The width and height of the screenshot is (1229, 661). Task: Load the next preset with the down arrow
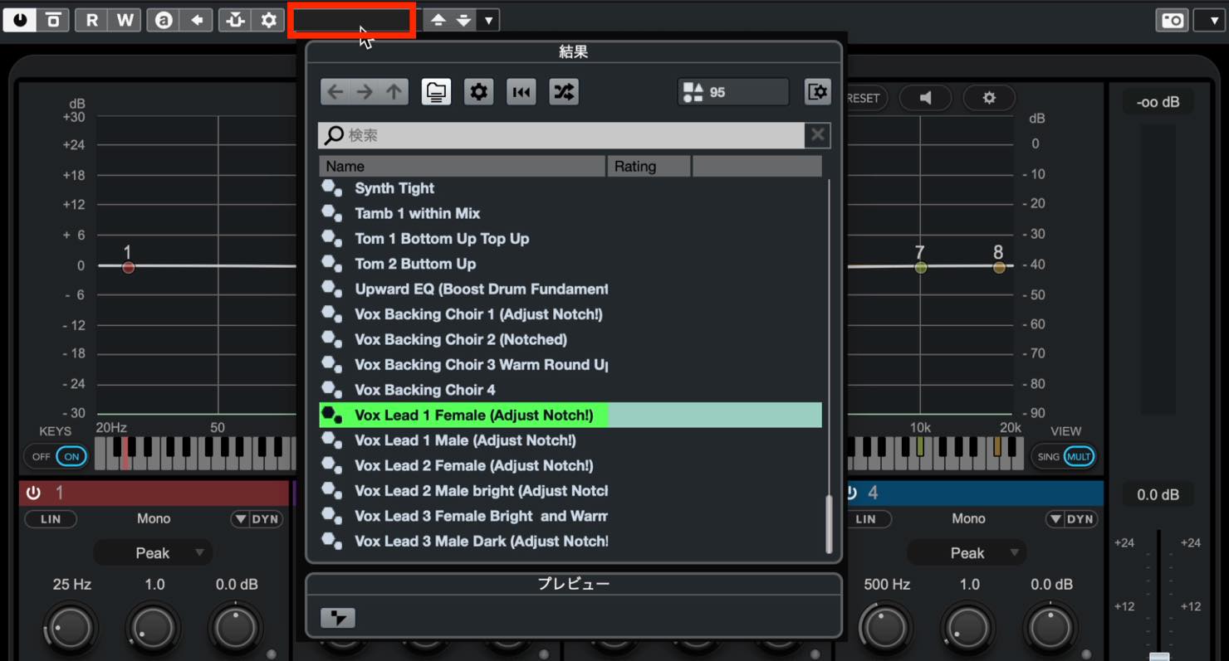(x=464, y=20)
